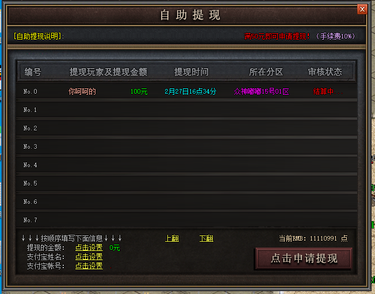375x294 pixels.
Task: Click the [自助提现说明] label
Action: (39, 36)
